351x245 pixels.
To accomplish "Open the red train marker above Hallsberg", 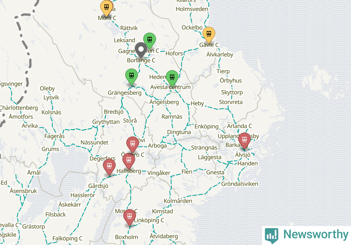I will pos(128,161).
